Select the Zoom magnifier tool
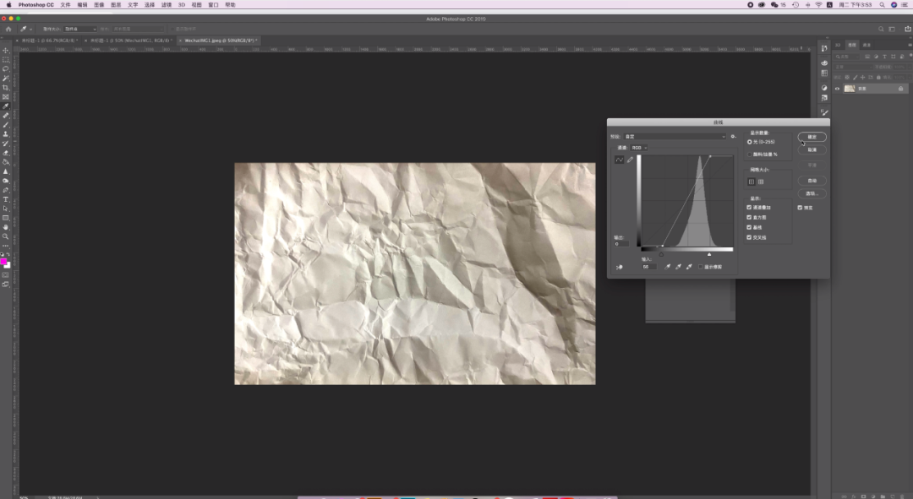 click(x=5, y=236)
